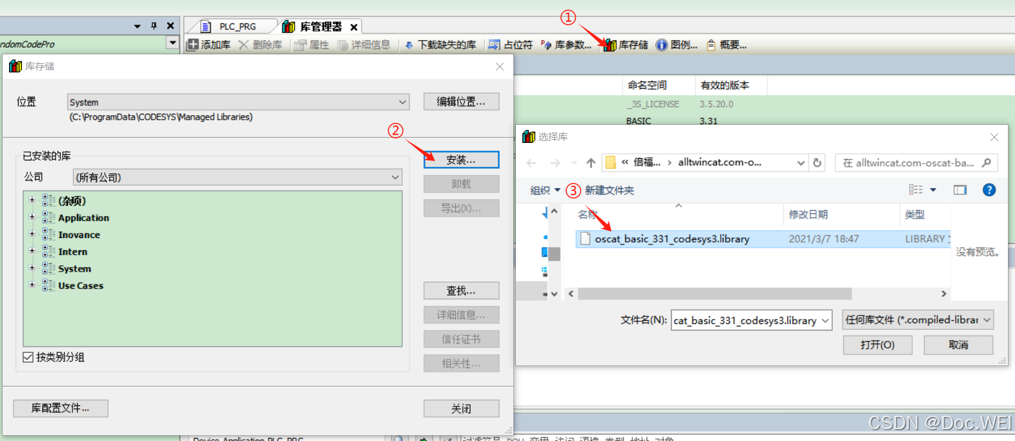The width and height of the screenshot is (1015, 441).
Task: Pin the left panel with pushpin icon
Action: [154, 26]
